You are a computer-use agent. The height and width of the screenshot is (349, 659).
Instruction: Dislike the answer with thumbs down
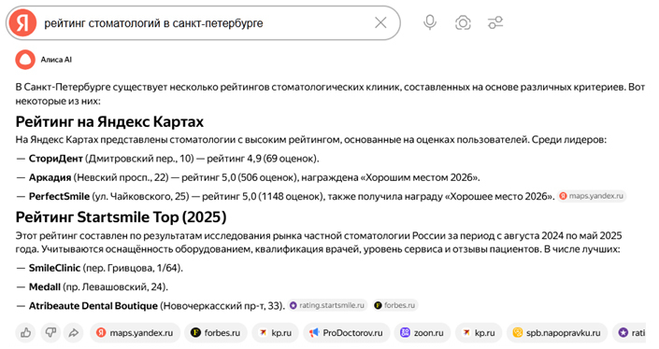[x=50, y=332]
